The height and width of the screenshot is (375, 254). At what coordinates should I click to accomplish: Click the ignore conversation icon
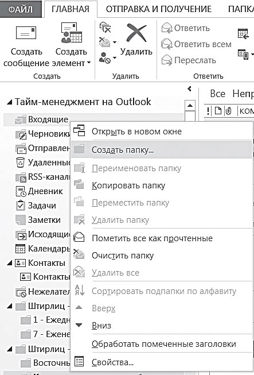[x=105, y=27]
